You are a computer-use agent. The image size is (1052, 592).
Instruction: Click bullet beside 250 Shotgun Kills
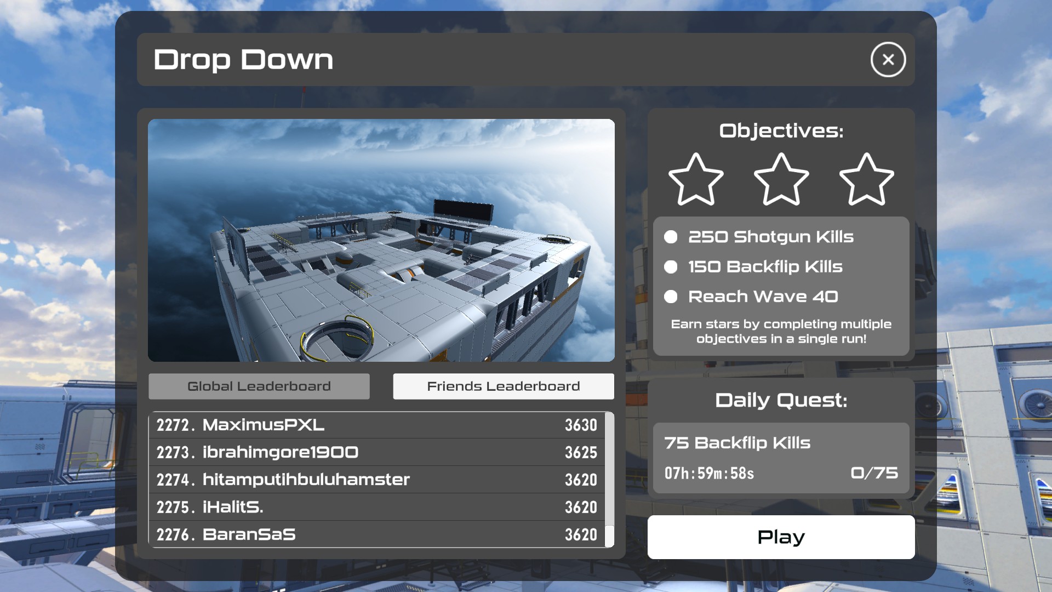click(x=671, y=237)
